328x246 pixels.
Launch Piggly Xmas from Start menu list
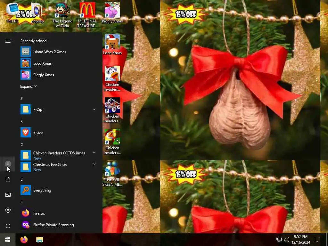(x=59, y=75)
